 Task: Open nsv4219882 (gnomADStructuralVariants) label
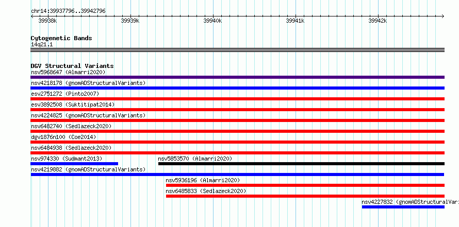pyautogui.click(x=88, y=169)
